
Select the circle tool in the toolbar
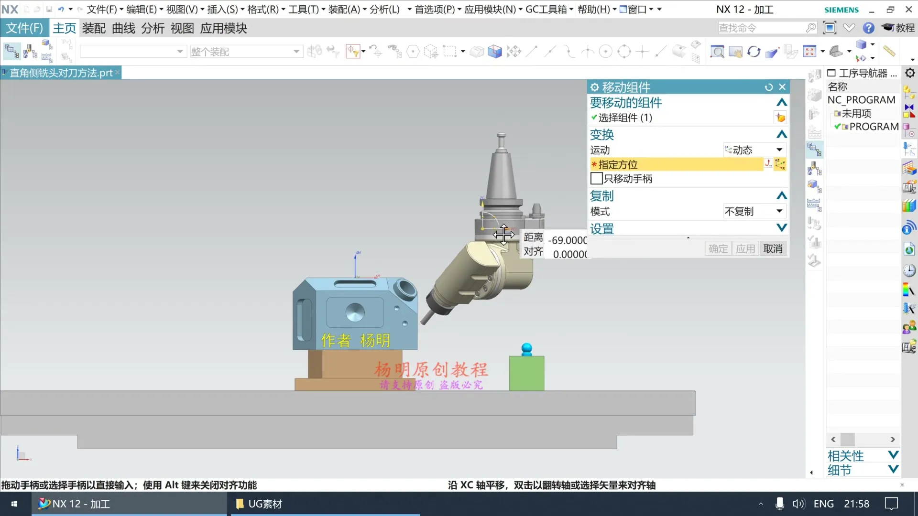click(606, 51)
